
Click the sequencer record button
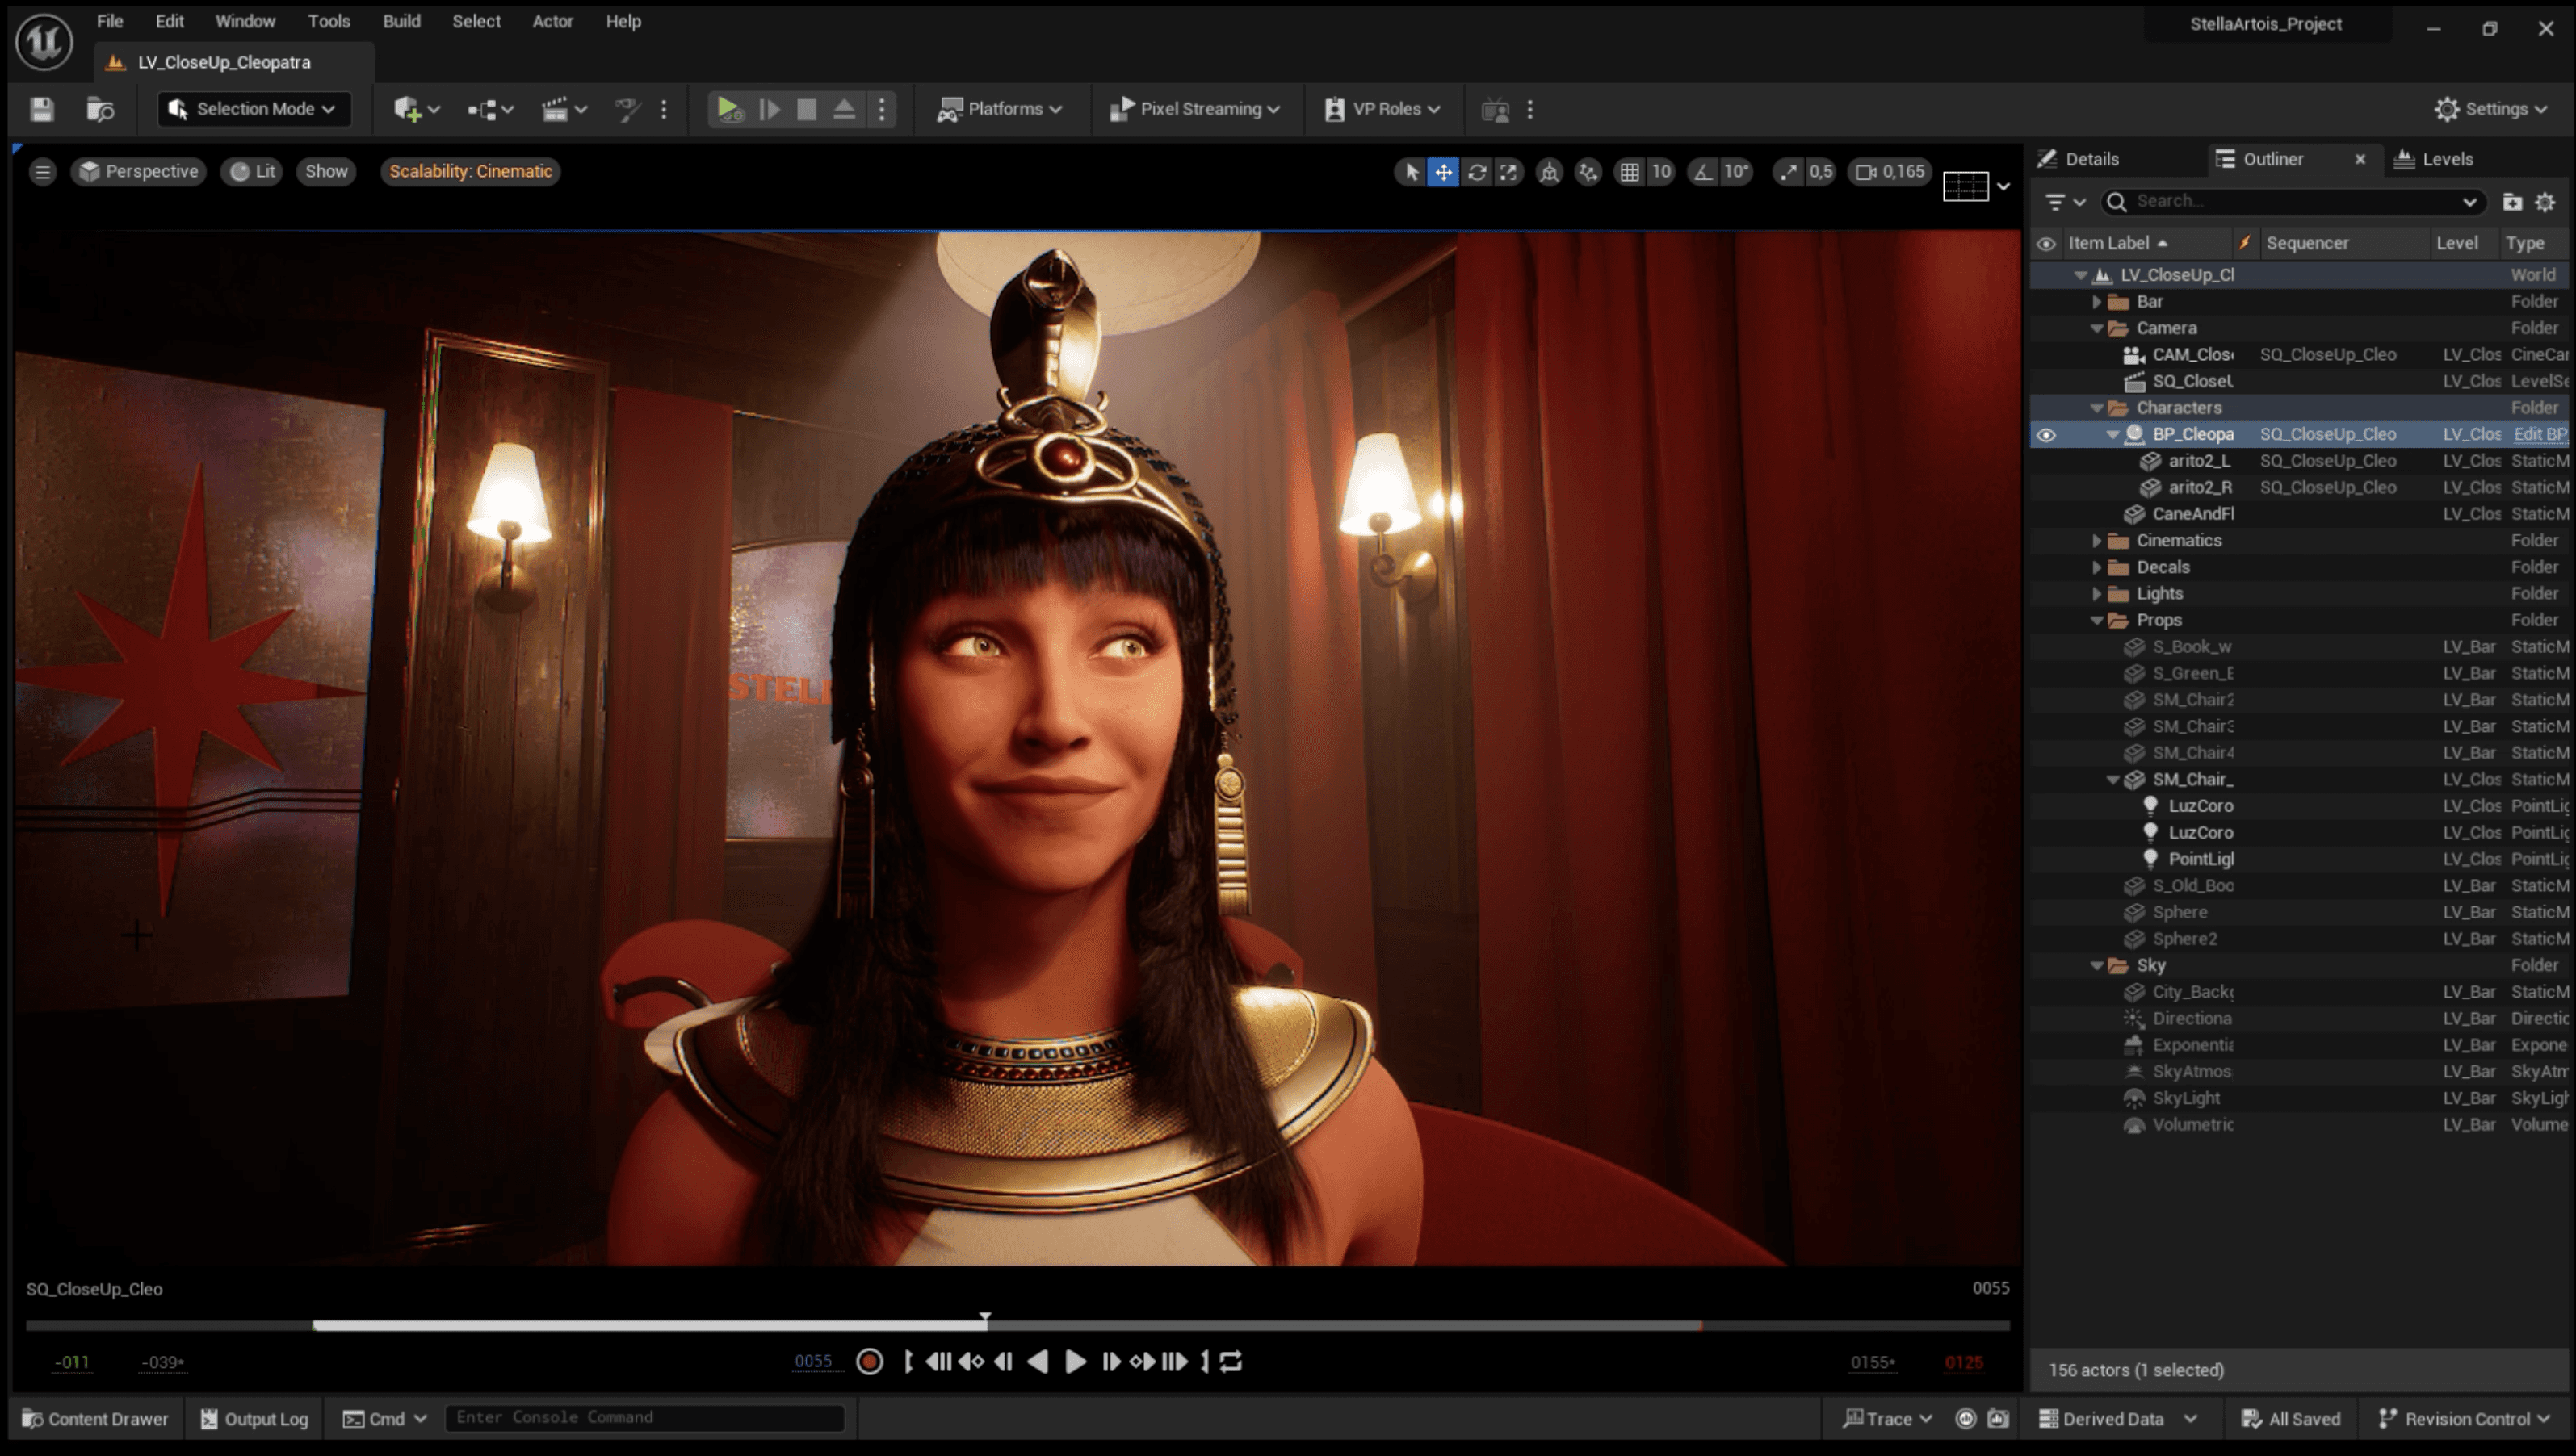point(870,1362)
